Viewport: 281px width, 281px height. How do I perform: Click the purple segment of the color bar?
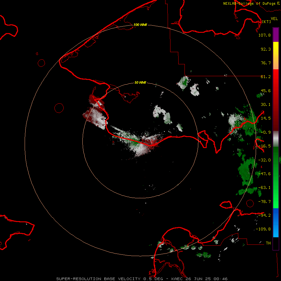coord(276,35)
